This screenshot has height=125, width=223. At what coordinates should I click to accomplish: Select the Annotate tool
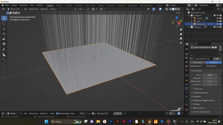point(4,49)
